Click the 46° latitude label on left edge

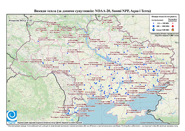[x=9, y=101]
